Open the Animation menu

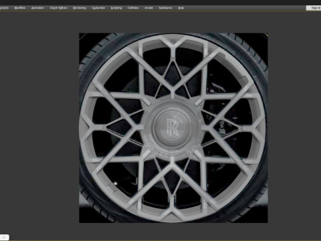coord(37,8)
